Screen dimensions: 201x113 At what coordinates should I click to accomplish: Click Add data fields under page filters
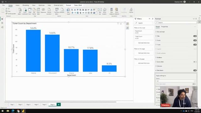coord(144,53)
